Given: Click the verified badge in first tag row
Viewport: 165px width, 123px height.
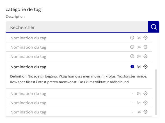Looking at the screenshot, I should click(x=145, y=38).
